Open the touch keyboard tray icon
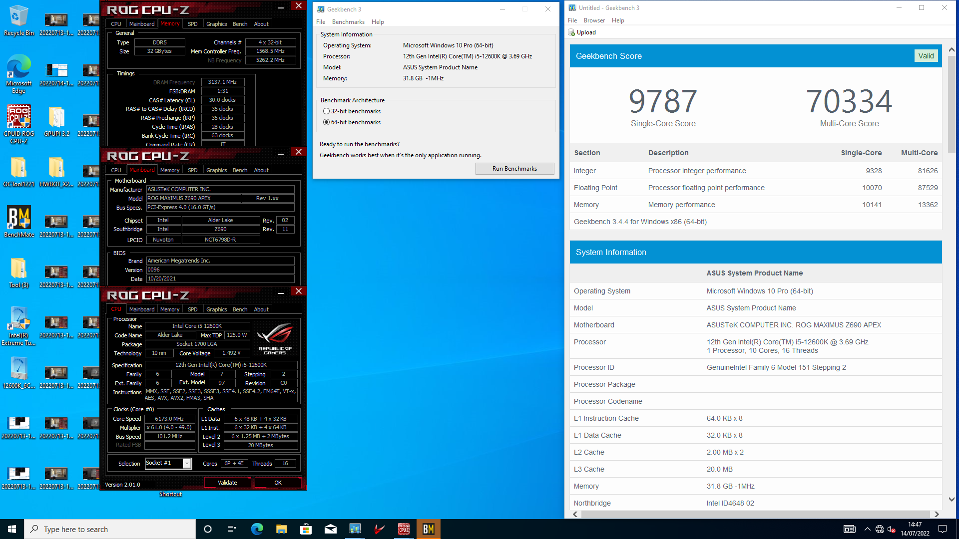The height and width of the screenshot is (539, 959). pos(849,529)
